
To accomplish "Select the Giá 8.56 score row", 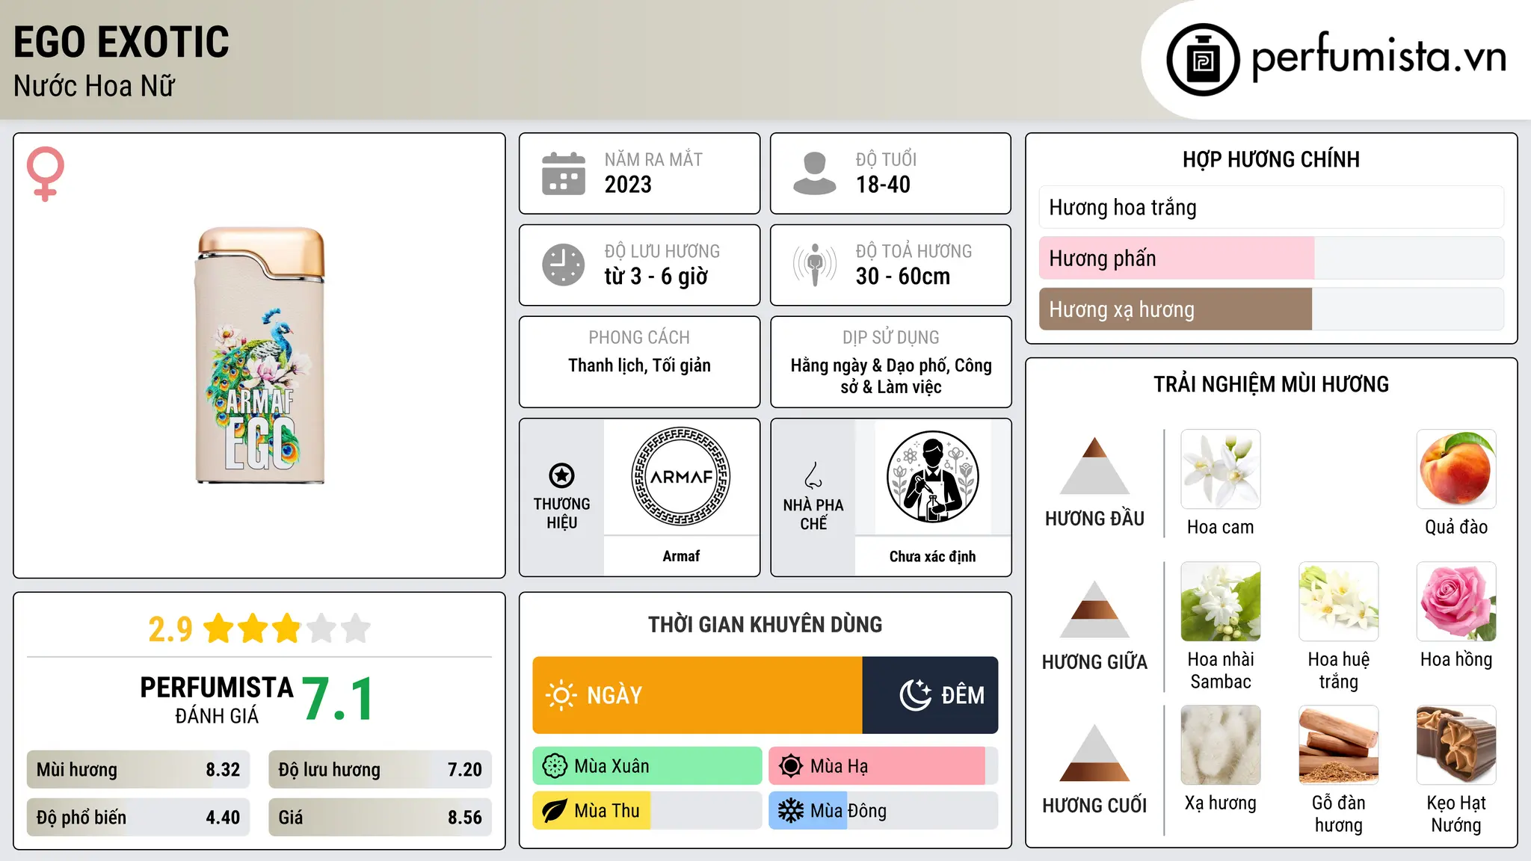I will (381, 817).
